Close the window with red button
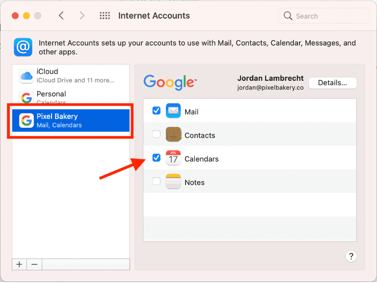Screen dimensions: 377x283 (15, 16)
